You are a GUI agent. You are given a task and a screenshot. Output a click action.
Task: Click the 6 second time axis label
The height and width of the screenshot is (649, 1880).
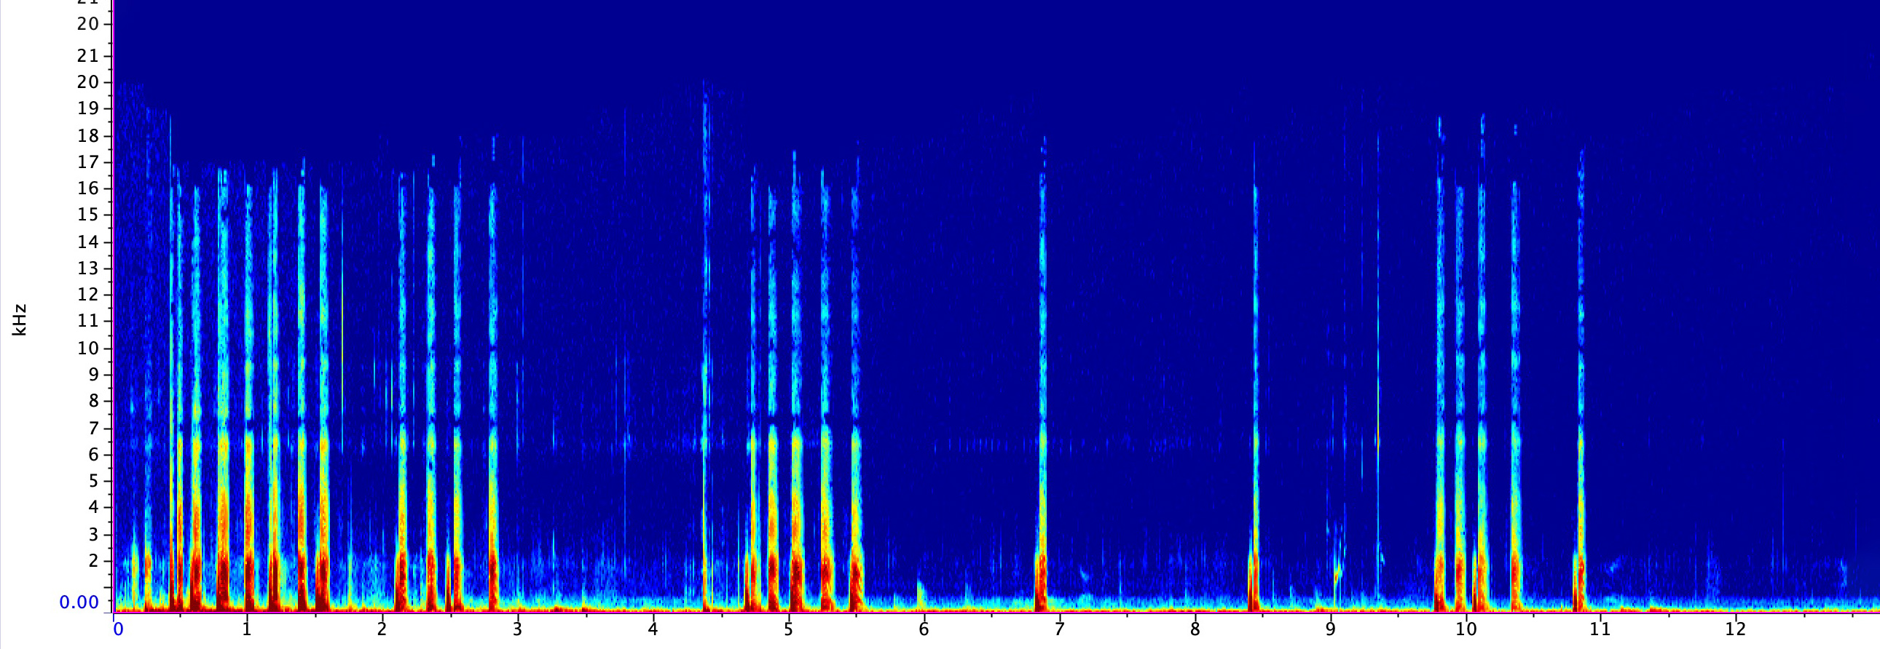coord(924,629)
